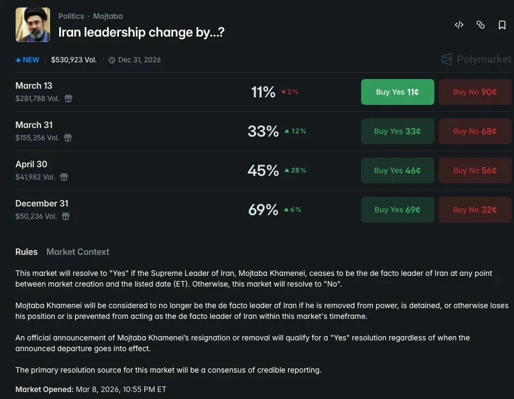Buy No at 32¢ for December 31
514x399 pixels.
475,210
